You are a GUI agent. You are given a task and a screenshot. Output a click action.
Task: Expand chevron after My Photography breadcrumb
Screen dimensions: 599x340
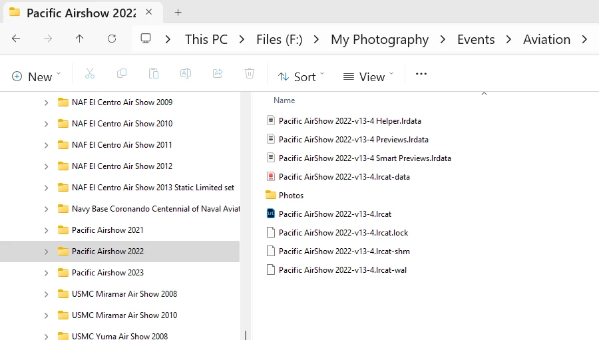tap(443, 39)
